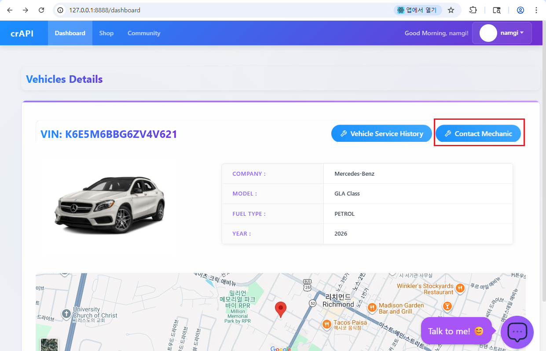Viewport: 546px width, 351px height.
Task: Open the browser side panel icon
Action: pos(497,10)
